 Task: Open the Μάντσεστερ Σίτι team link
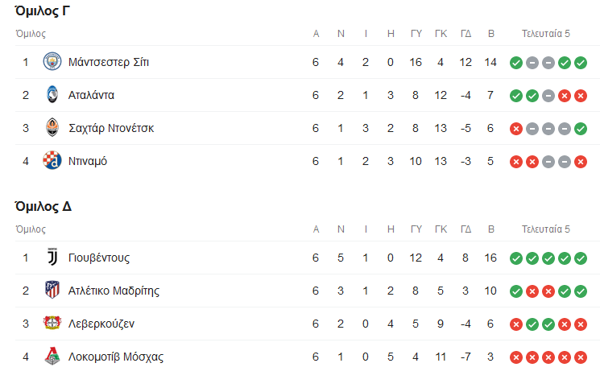[109, 62]
